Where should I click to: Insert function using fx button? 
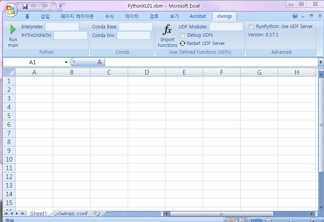pyautogui.click(x=100, y=62)
